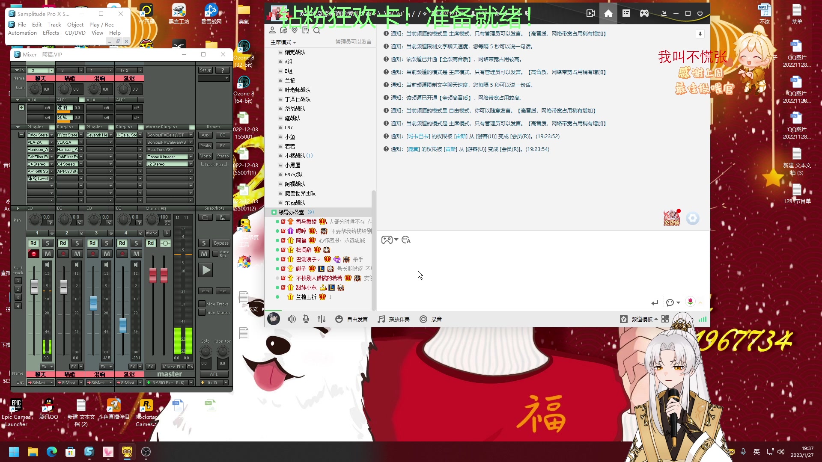
Task: Open the font style icon in chat input
Action: coord(406,240)
